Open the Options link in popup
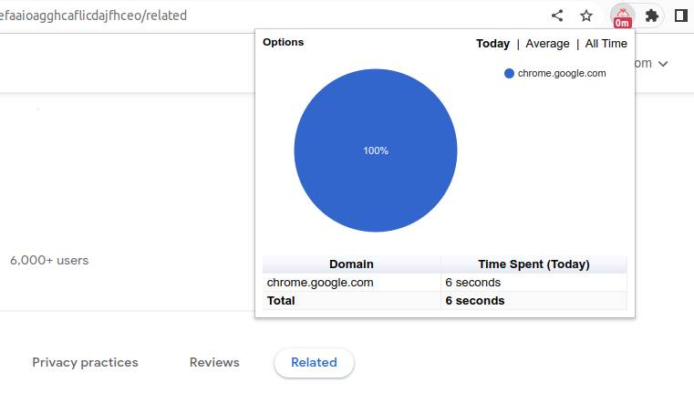 coord(284,43)
